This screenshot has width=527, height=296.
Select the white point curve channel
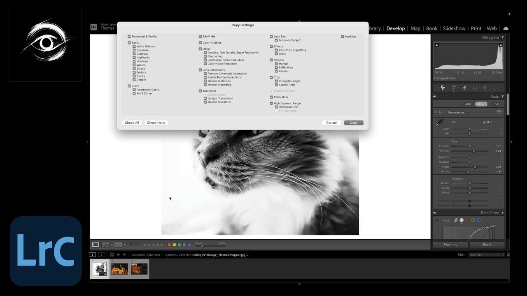(x=462, y=220)
